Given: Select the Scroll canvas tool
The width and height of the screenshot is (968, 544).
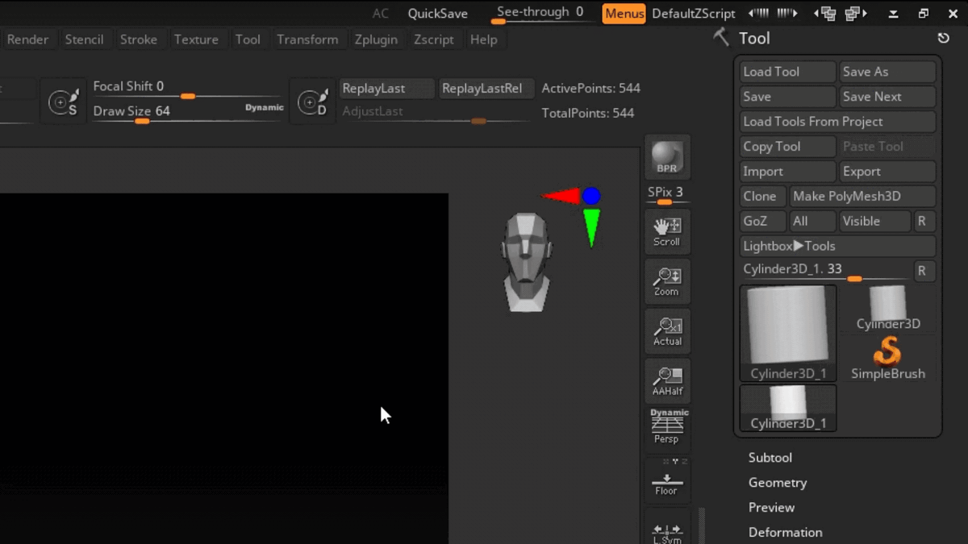Looking at the screenshot, I should pyautogui.click(x=667, y=232).
